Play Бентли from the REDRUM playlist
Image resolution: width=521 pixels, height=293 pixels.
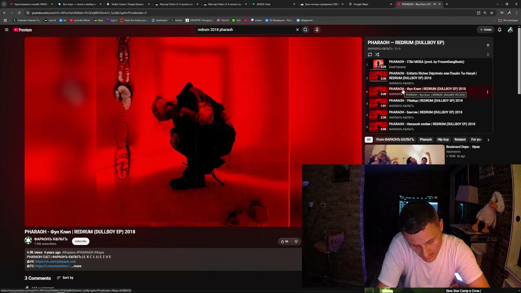click(x=425, y=112)
